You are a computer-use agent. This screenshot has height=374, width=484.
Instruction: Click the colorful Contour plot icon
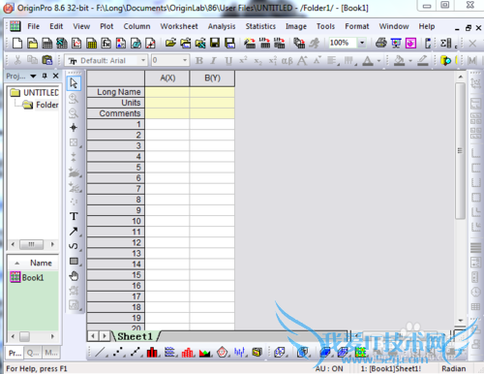coord(361,352)
